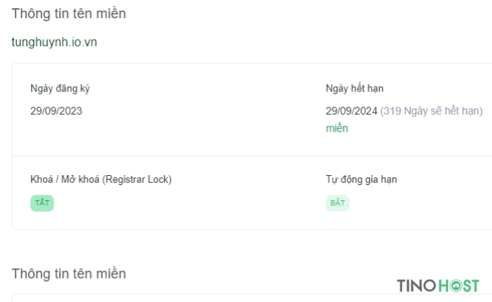Click the green circle icon in TINOHOST logo
Screen dimensions: 492x302
(x=455, y=285)
